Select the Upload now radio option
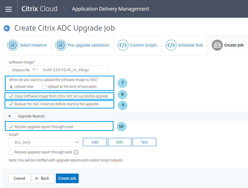The width and height of the screenshot is (248, 188). point(11,87)
